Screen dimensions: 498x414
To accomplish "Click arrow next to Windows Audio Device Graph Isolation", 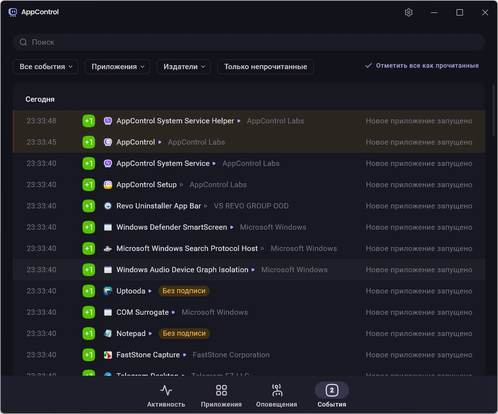I will point(253,270).
